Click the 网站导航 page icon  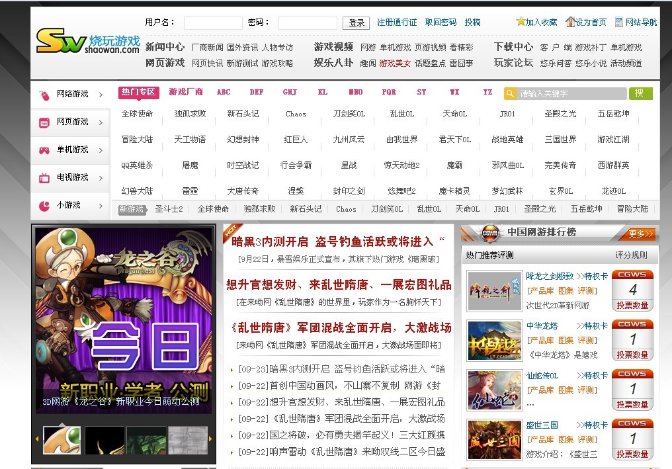coord(619,22)
